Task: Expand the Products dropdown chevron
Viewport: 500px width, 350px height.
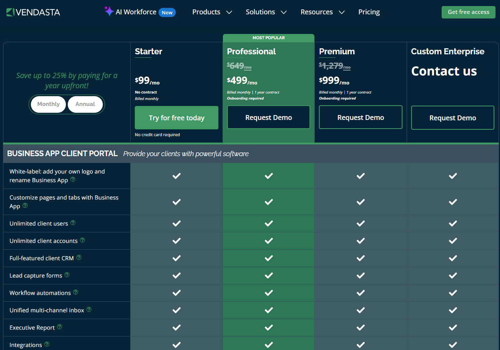Action: (x=229, y=12)
